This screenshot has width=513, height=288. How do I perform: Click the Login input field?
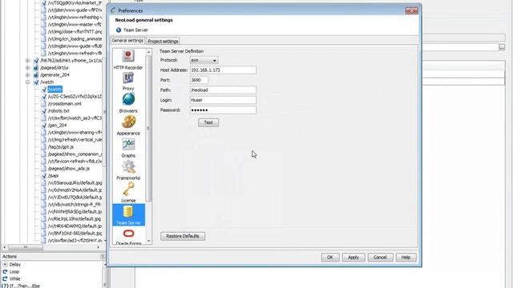223,100
